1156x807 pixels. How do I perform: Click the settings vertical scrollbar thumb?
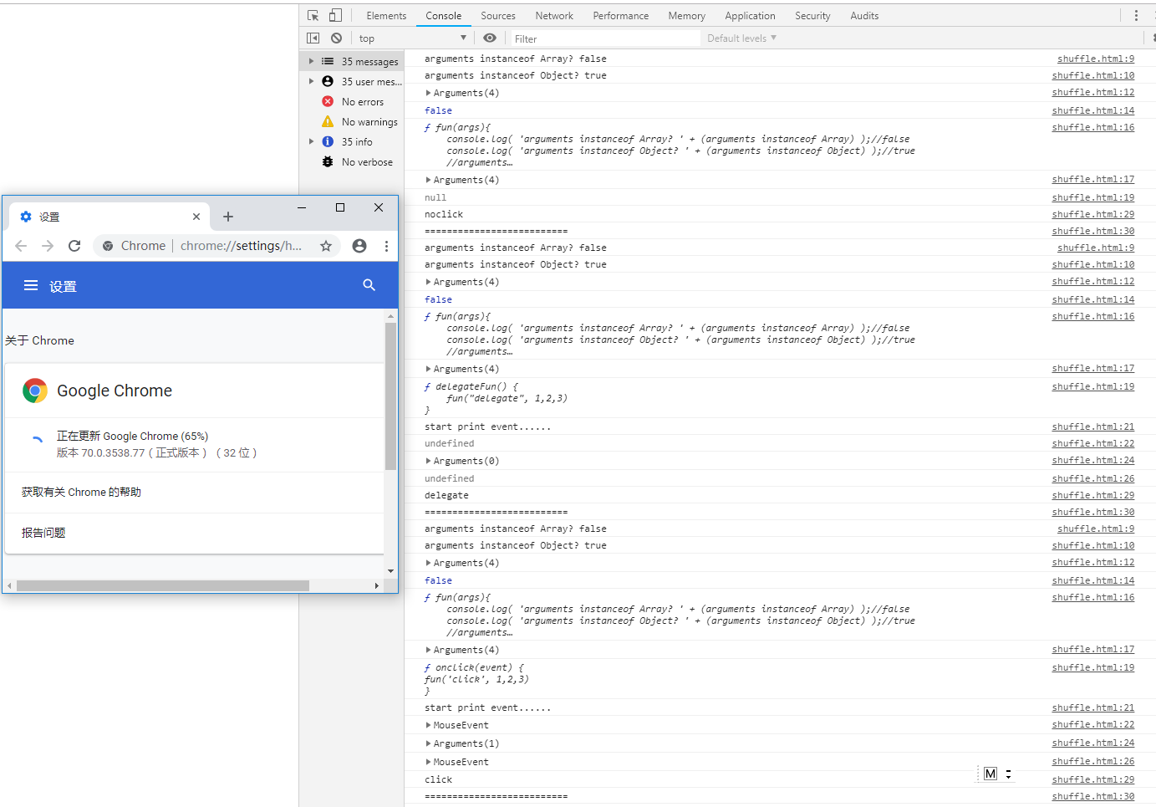point(390,396)
